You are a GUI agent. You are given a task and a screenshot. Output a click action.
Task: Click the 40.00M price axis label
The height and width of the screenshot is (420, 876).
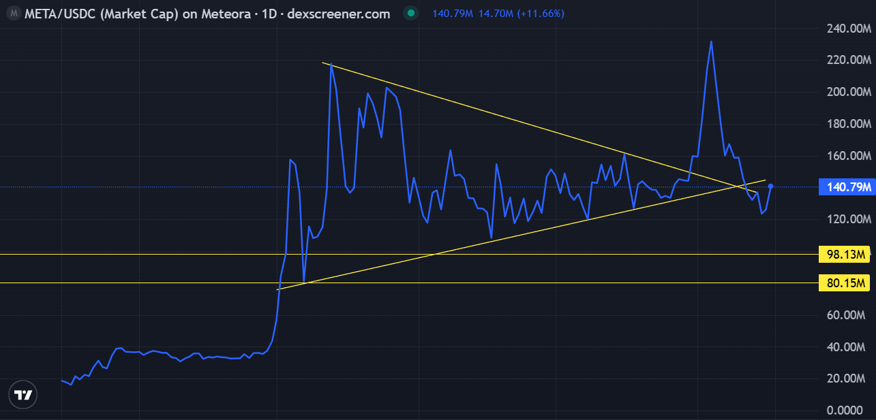[x=850, y=346]
